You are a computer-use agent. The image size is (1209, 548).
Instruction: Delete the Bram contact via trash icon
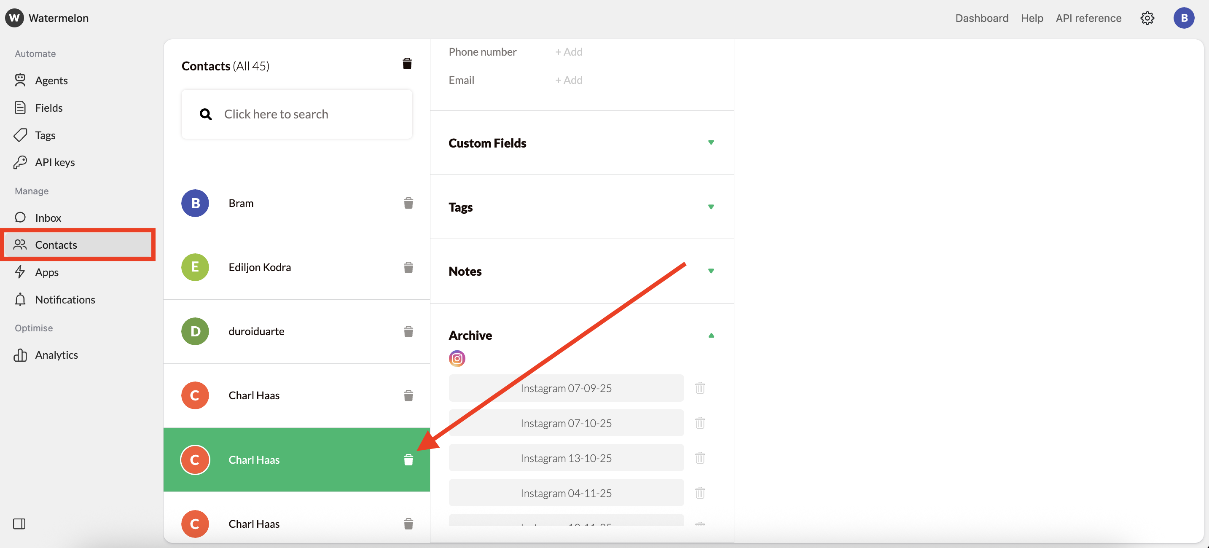pyautogui.click(x=408, y=203)
